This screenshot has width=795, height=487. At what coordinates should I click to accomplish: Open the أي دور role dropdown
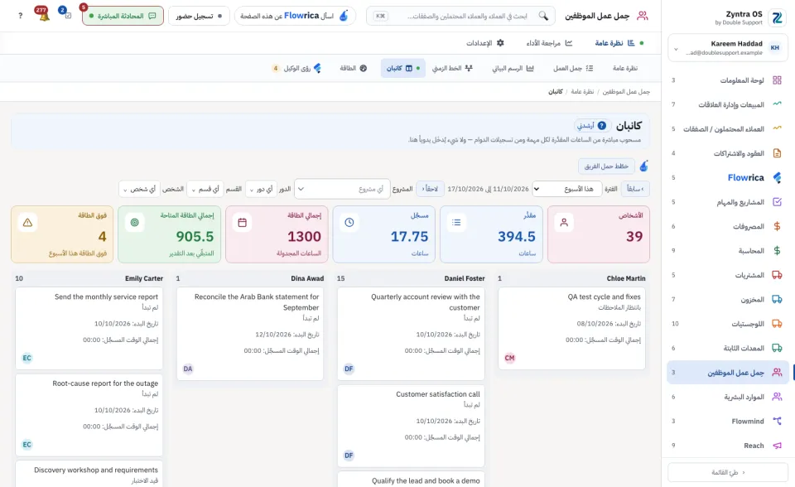coord(262,189)
